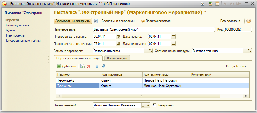Open calculator icon in title bar
257x113 pixels.
point(210,4)
